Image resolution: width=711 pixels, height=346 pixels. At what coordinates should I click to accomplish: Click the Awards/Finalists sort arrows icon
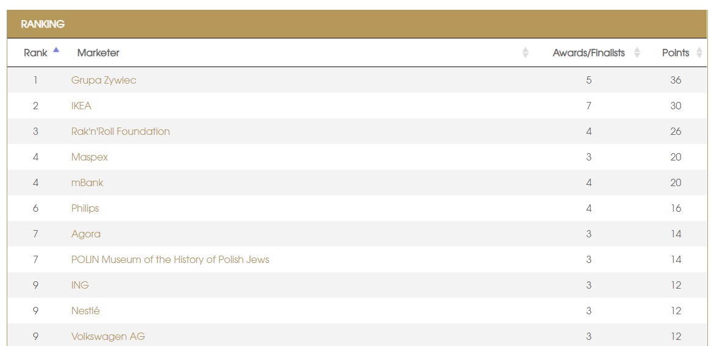[637, 53]
